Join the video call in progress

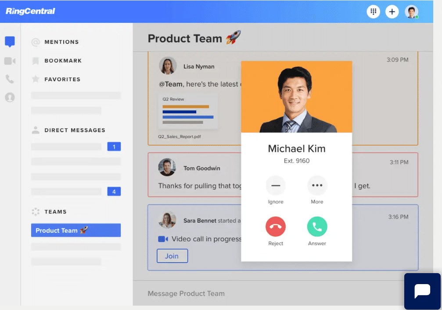172,256
